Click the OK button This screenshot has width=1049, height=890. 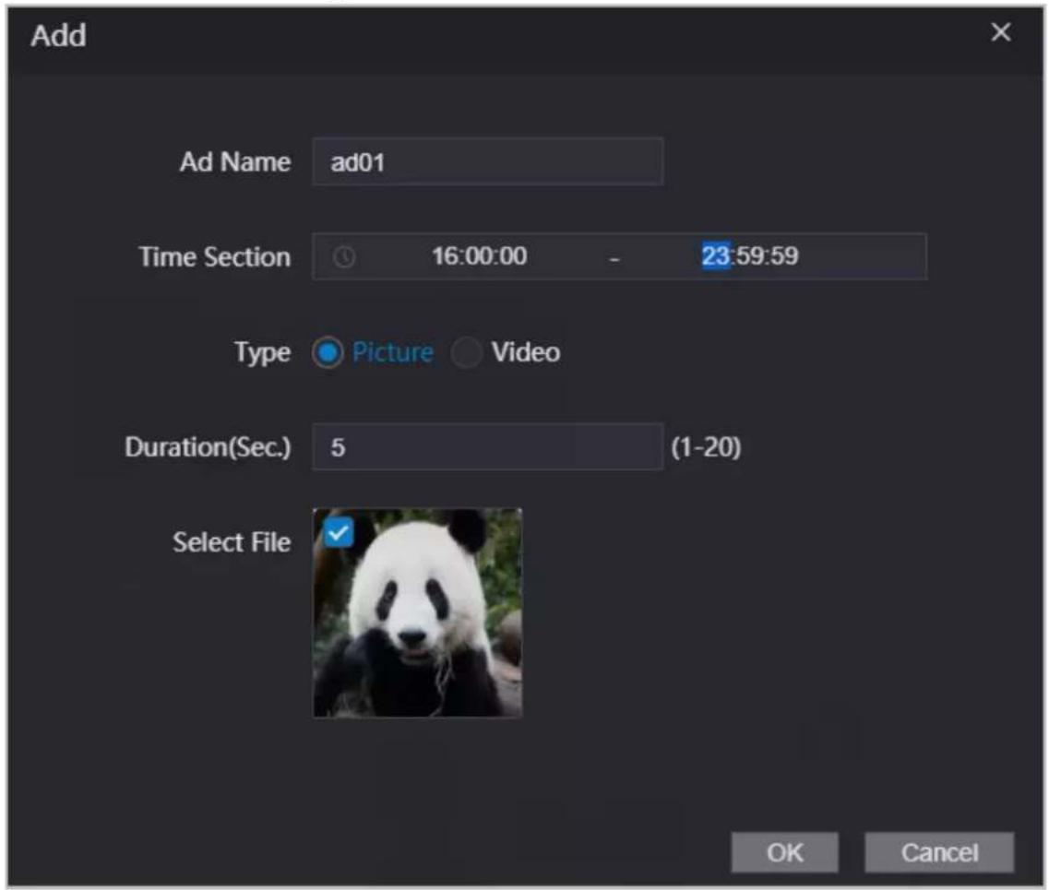click(x=784, y=852)
